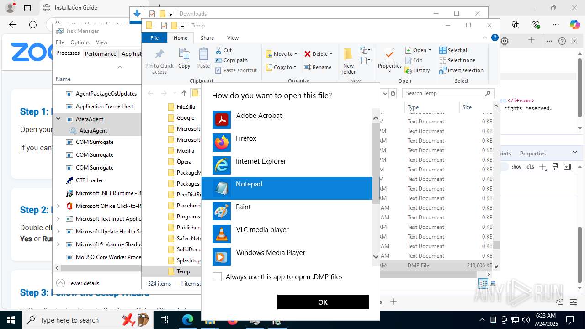585x329 pixels.
Task: Click the Search Temp field
Action: pos(448,93)
